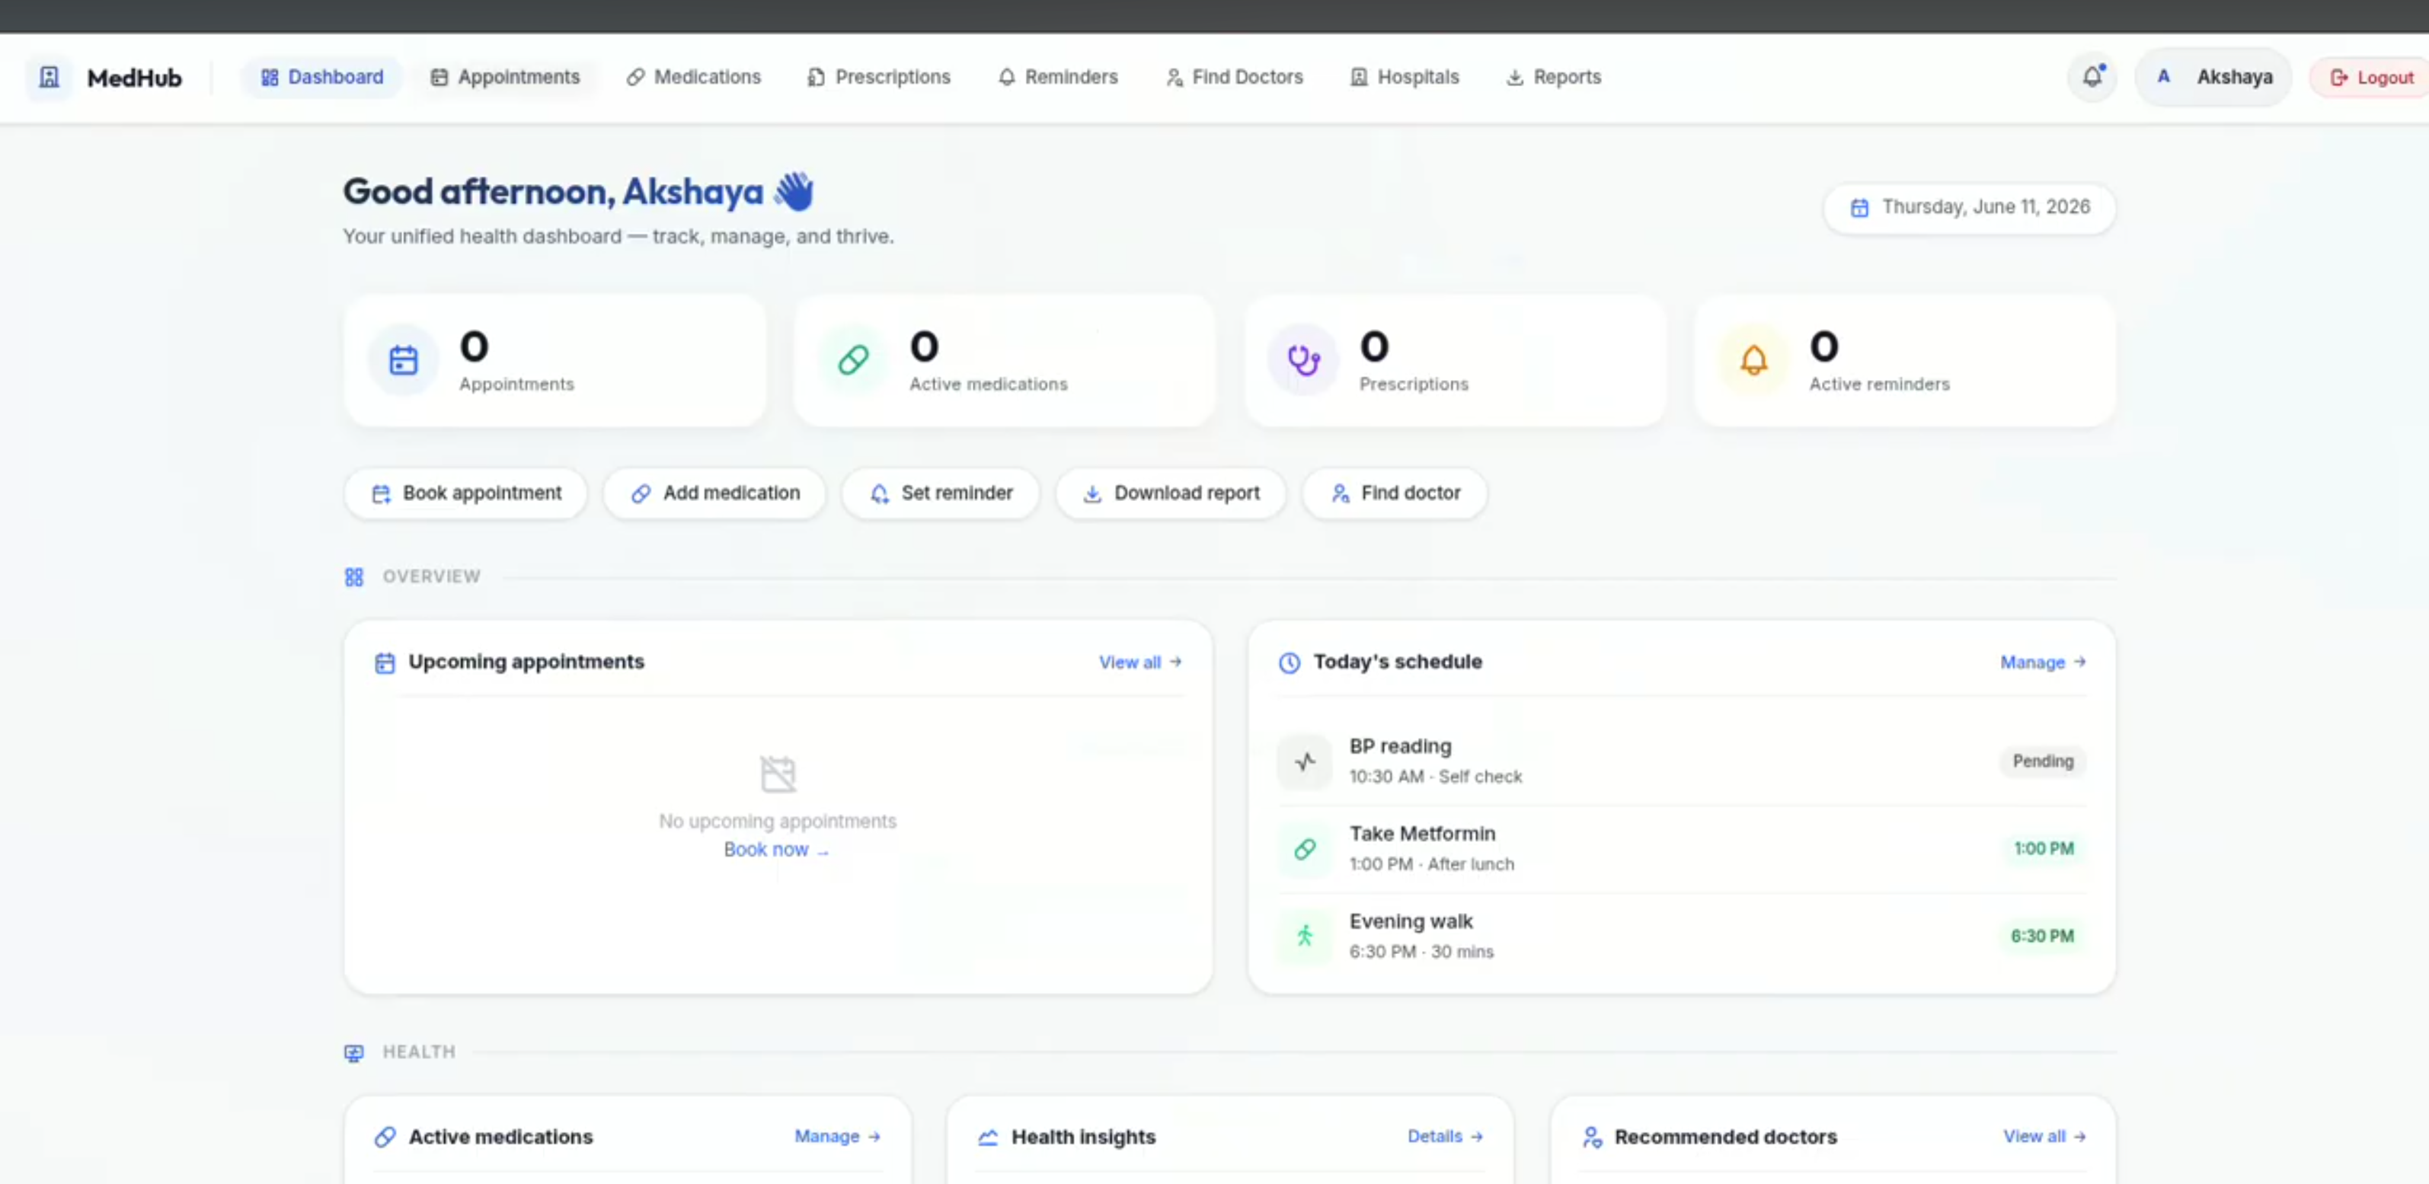Click 'No upcoming appointments' text
Viewport: 2429px width, 1184px height.
click(x=777, y=821)
